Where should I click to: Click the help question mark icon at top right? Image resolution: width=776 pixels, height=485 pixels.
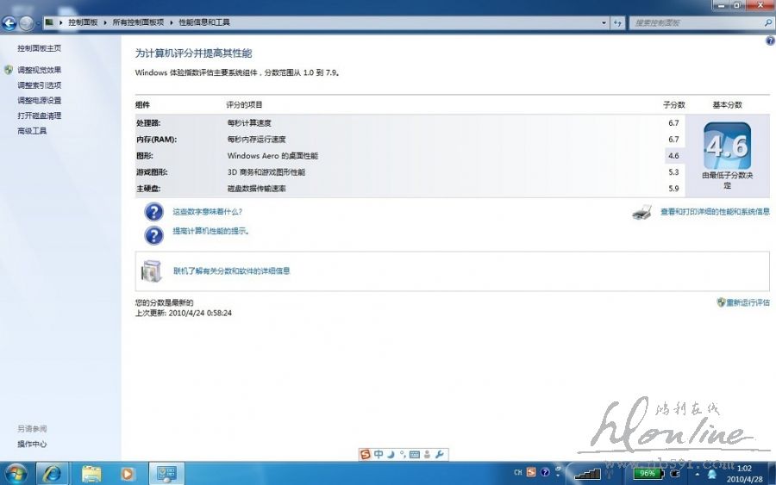769,40
